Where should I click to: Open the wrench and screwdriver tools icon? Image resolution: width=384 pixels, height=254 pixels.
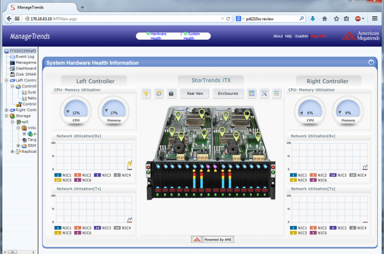(264, 94)
